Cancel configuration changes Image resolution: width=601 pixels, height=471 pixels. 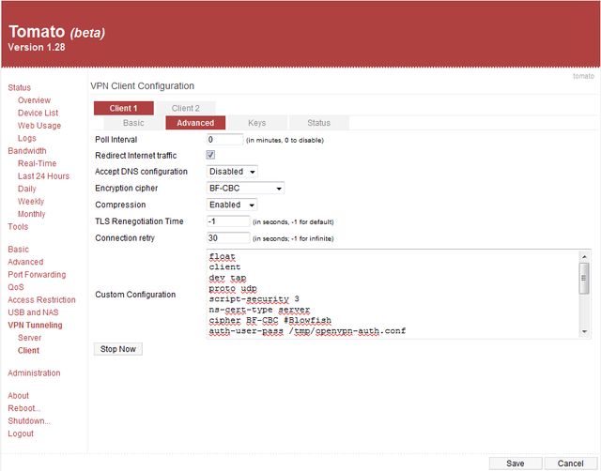571,463
